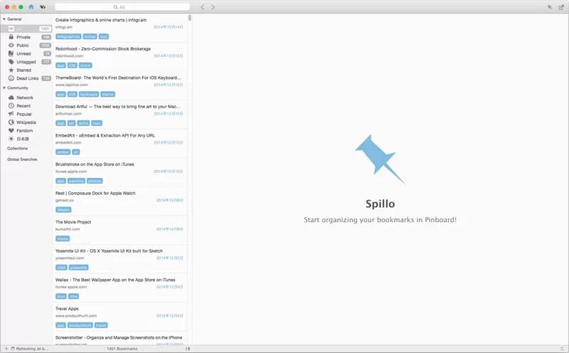
Task: Click the 'painting' tag on Brushstroke bookmark
Action: click(x=76, y=181)
